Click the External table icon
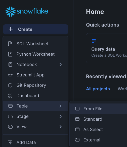 pos(77,140)
